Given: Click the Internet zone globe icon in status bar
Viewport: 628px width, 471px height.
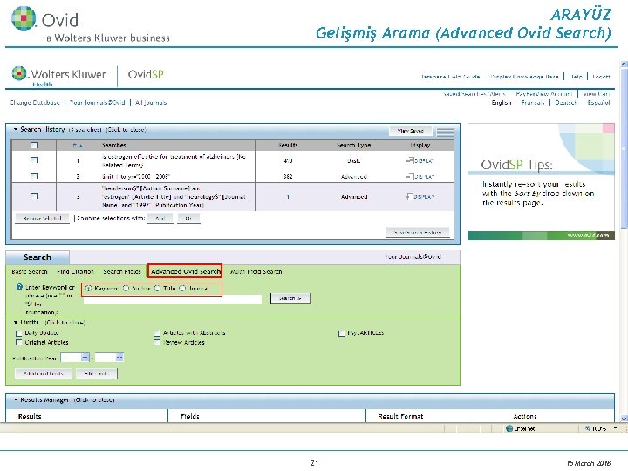Looking at the screenshot, I should point(509,428).
